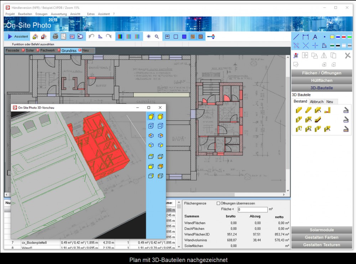The width and height of the screenshot is (356, 264).
Task: Open the Erzeugen menu
Action: point(41,14)
